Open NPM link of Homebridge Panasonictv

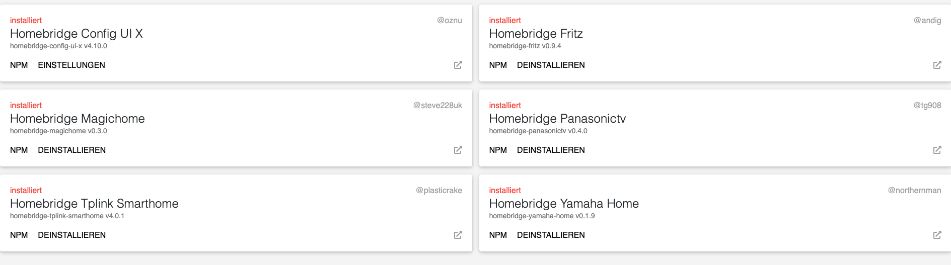click(498, 150)
